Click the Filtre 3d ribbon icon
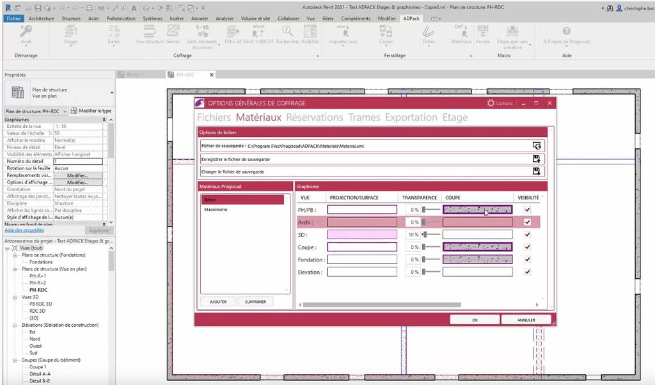The height and width of the screenshot is (385, 655). click(233, 32)
